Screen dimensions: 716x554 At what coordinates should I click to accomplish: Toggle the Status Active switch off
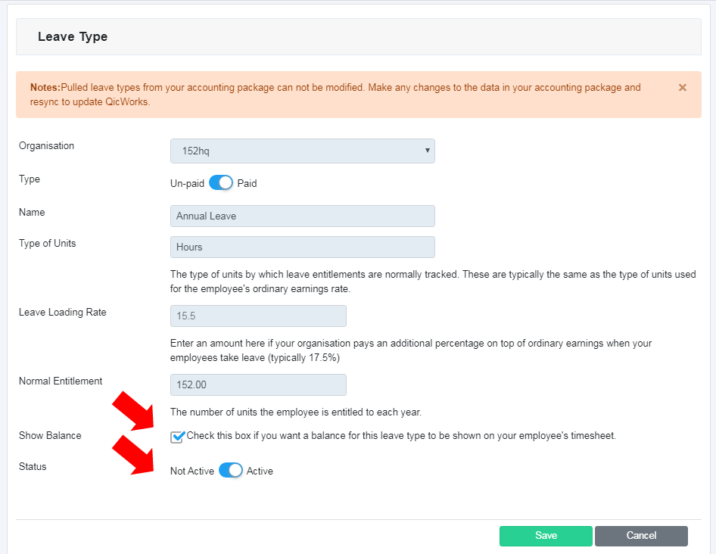[231, 471]
